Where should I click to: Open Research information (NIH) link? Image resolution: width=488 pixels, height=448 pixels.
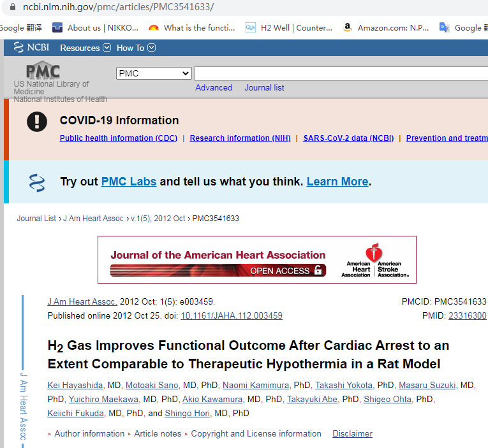point(240,138)
